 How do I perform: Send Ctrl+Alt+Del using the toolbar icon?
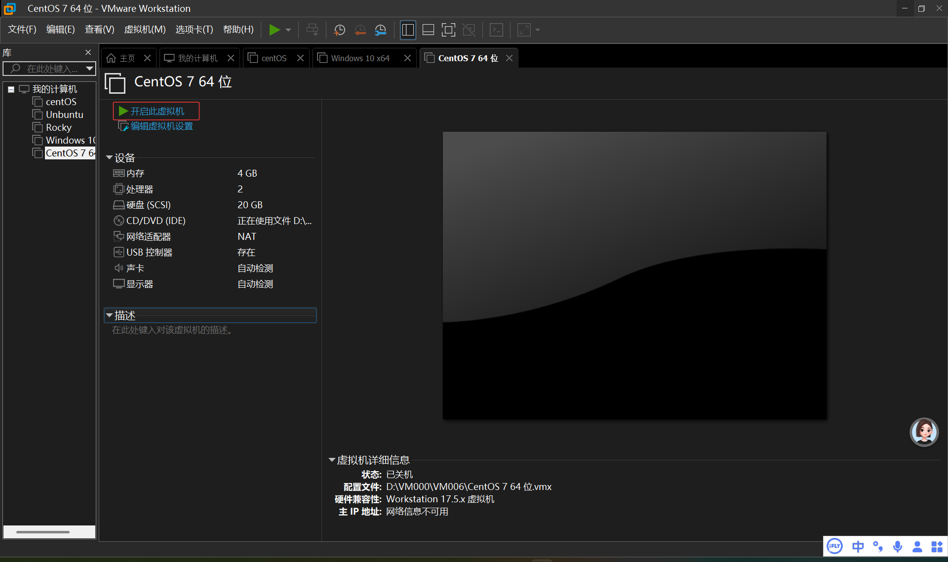pos(312,30)
